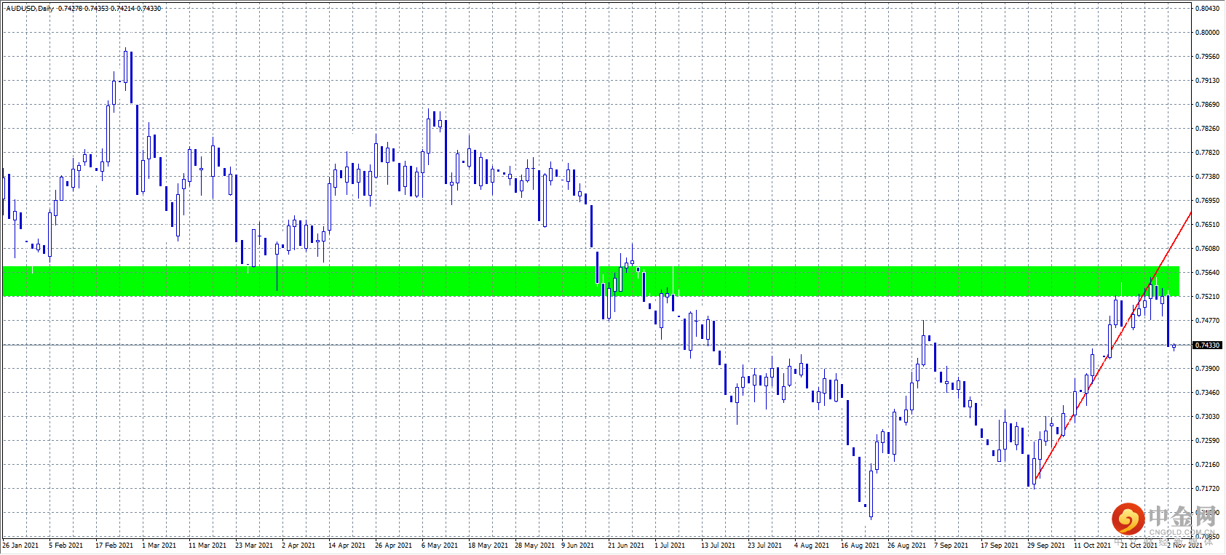Click the 0.79130 price axis label
This screenshot has width=1226, height=555.
1208,81
